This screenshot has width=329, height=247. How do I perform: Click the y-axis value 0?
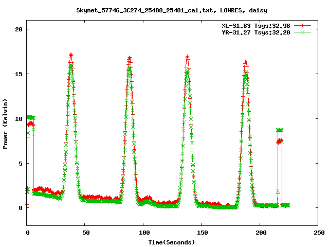[21, 208]
